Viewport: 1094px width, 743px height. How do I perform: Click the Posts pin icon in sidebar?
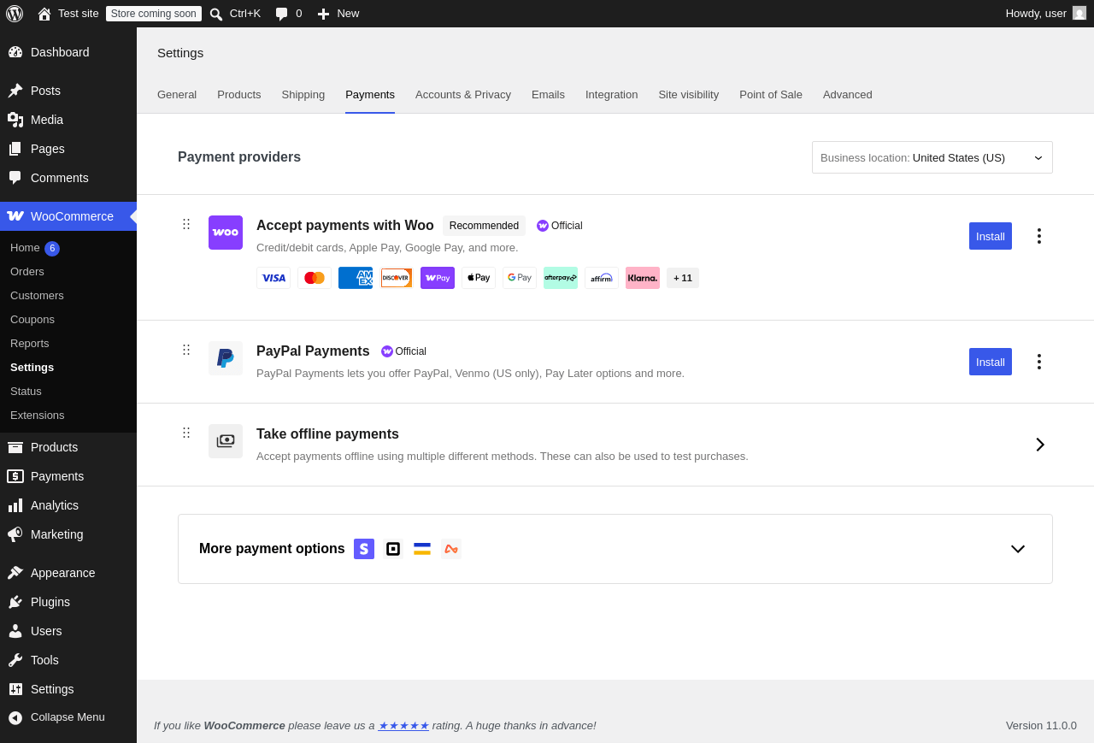(15, 91)
